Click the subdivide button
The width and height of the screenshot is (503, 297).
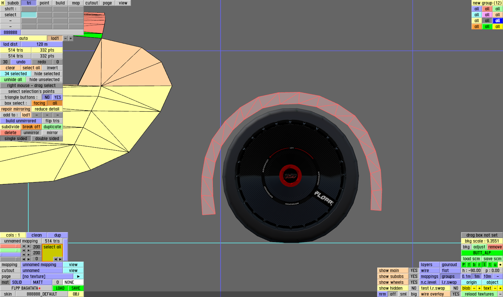click(x=10, y=127)
